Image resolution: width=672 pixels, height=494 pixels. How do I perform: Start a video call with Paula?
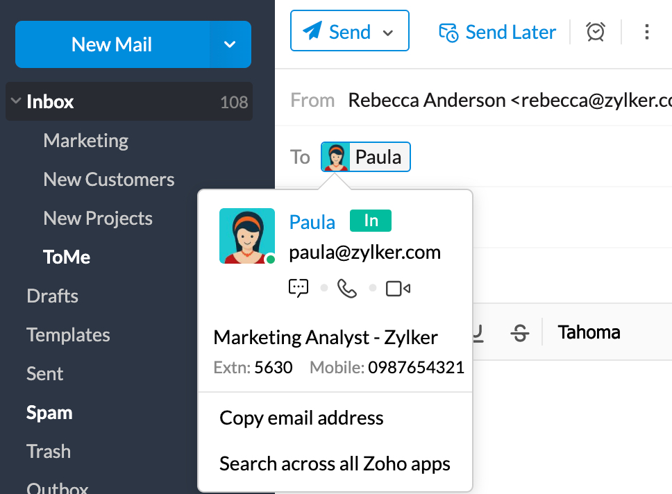398,289
